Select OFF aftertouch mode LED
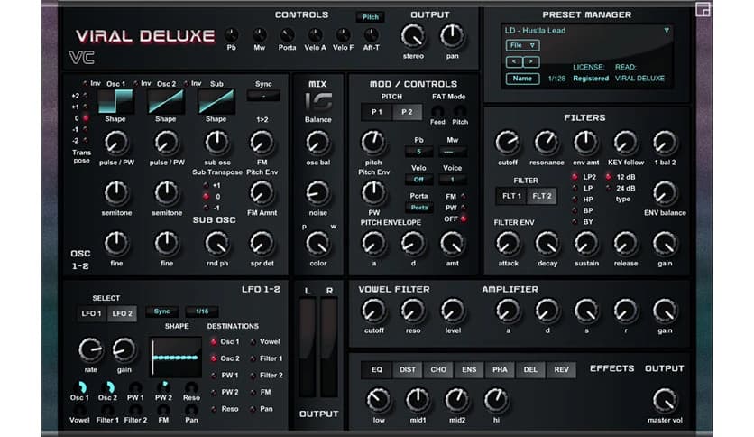Image resolution: width=754 pixels, height=437 pixels. click(x=463, y=219)
